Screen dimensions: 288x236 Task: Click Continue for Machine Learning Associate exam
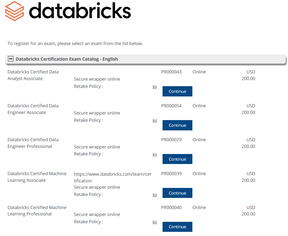tap(177, 193)
